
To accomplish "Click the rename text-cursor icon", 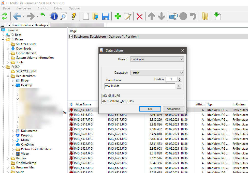I will click(x=173, y=16).
